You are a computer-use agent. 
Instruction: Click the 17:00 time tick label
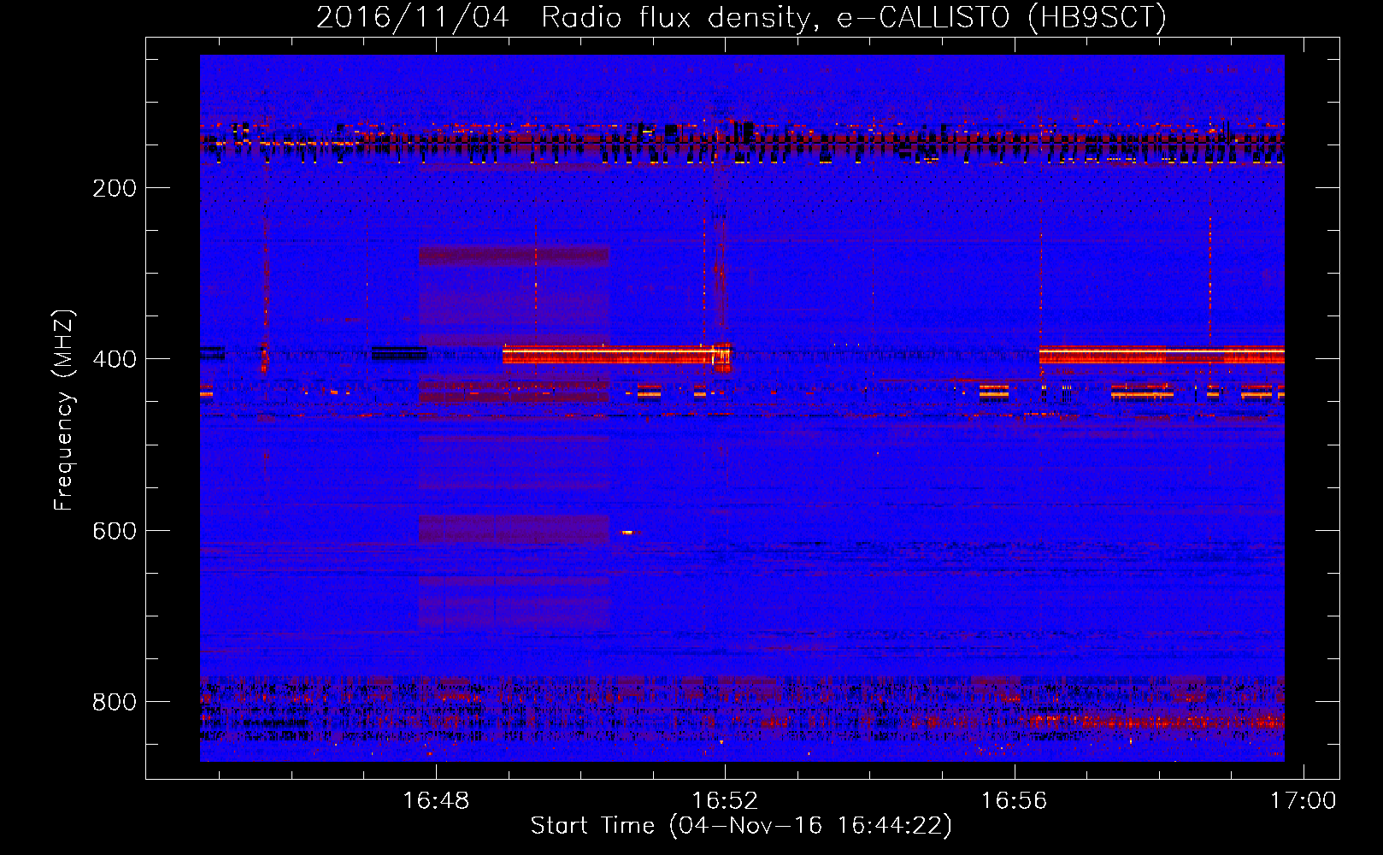click(1303, 801)
